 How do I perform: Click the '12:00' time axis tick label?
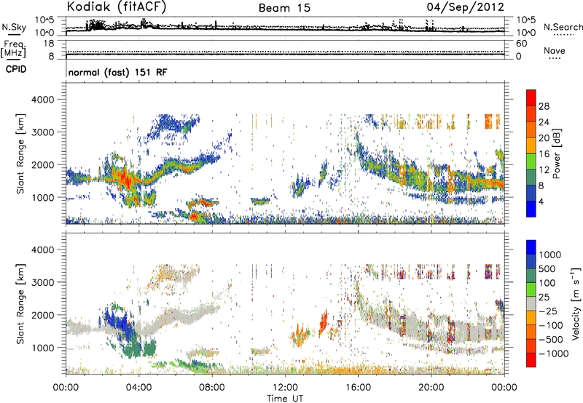285,388
